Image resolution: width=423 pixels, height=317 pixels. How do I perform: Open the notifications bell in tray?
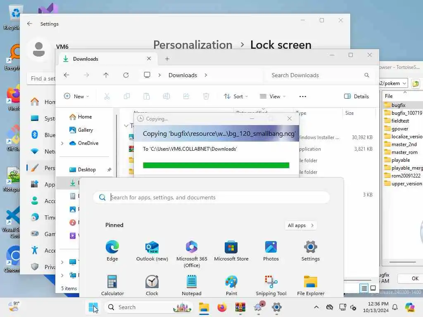pyautogui.click(x=395, y=307)
